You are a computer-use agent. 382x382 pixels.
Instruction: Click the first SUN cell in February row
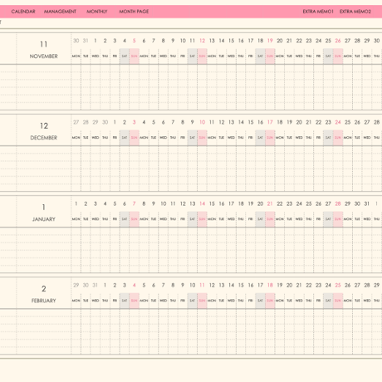pyautogui.click(x=135, y=301)
